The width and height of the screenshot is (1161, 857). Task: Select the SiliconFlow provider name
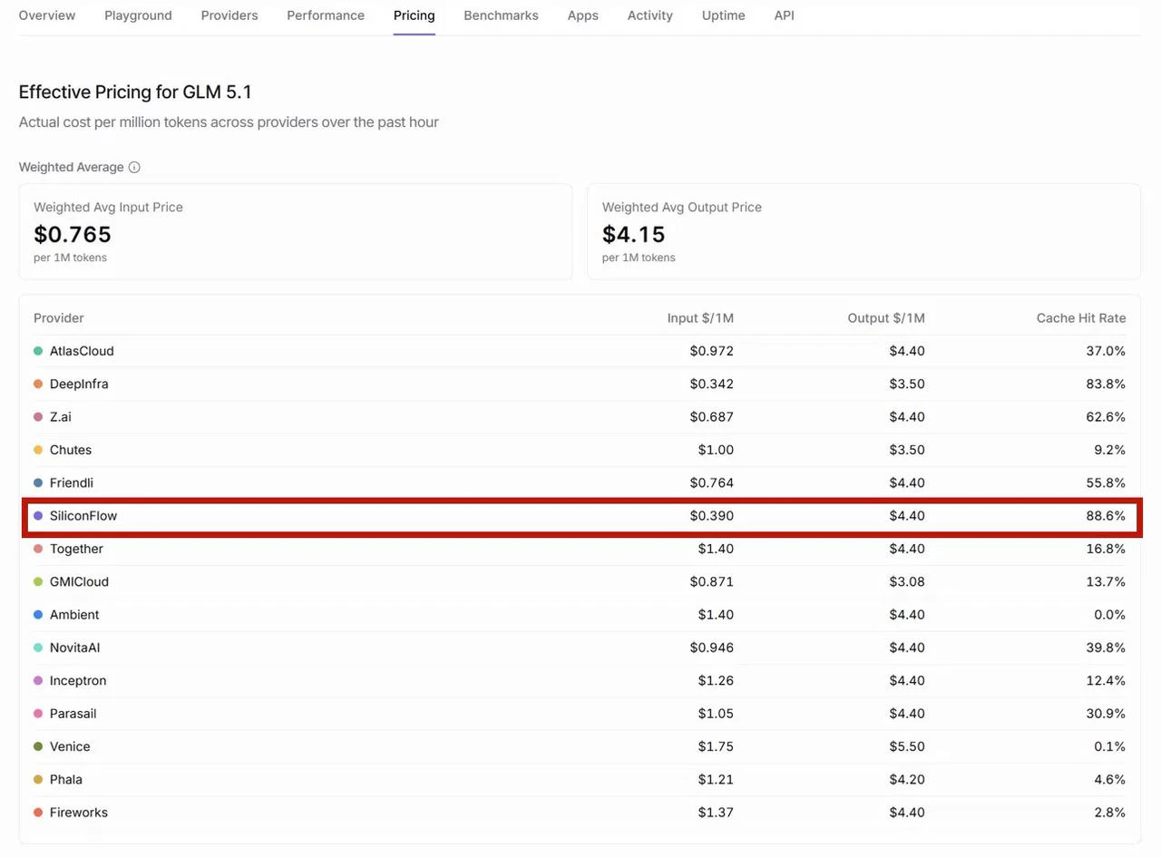83,516
